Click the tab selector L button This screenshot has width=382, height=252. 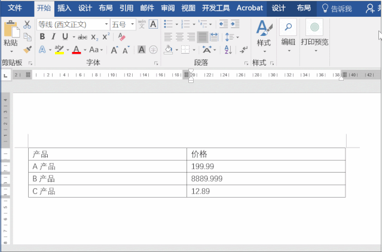pyautogui.click(x=5, y=76)
